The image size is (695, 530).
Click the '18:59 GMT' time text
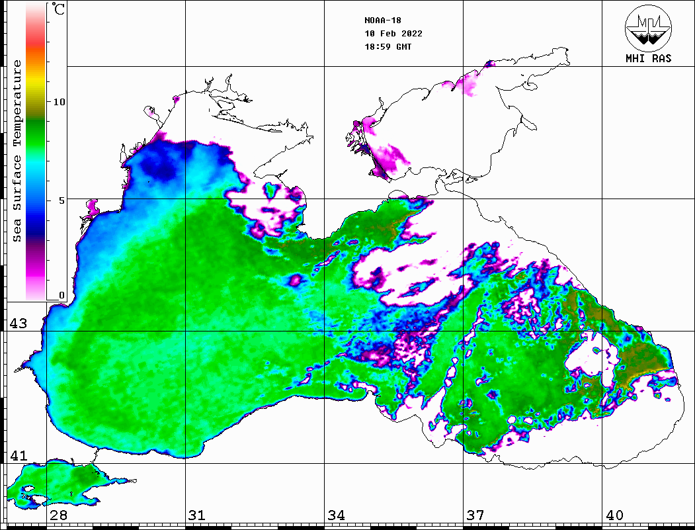[x=388, y=46]
